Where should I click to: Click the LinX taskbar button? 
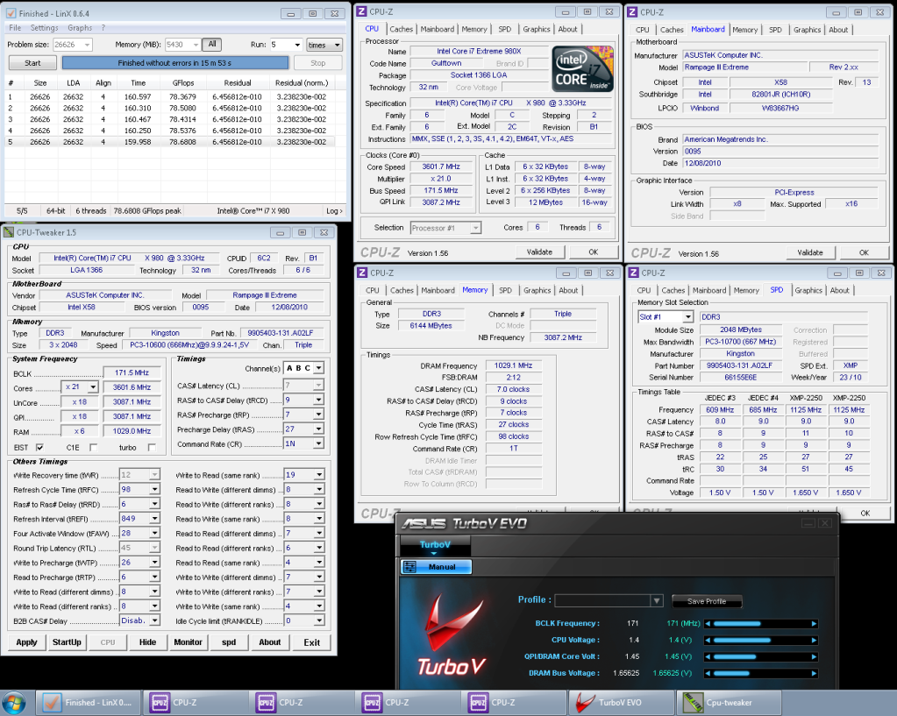88,702
